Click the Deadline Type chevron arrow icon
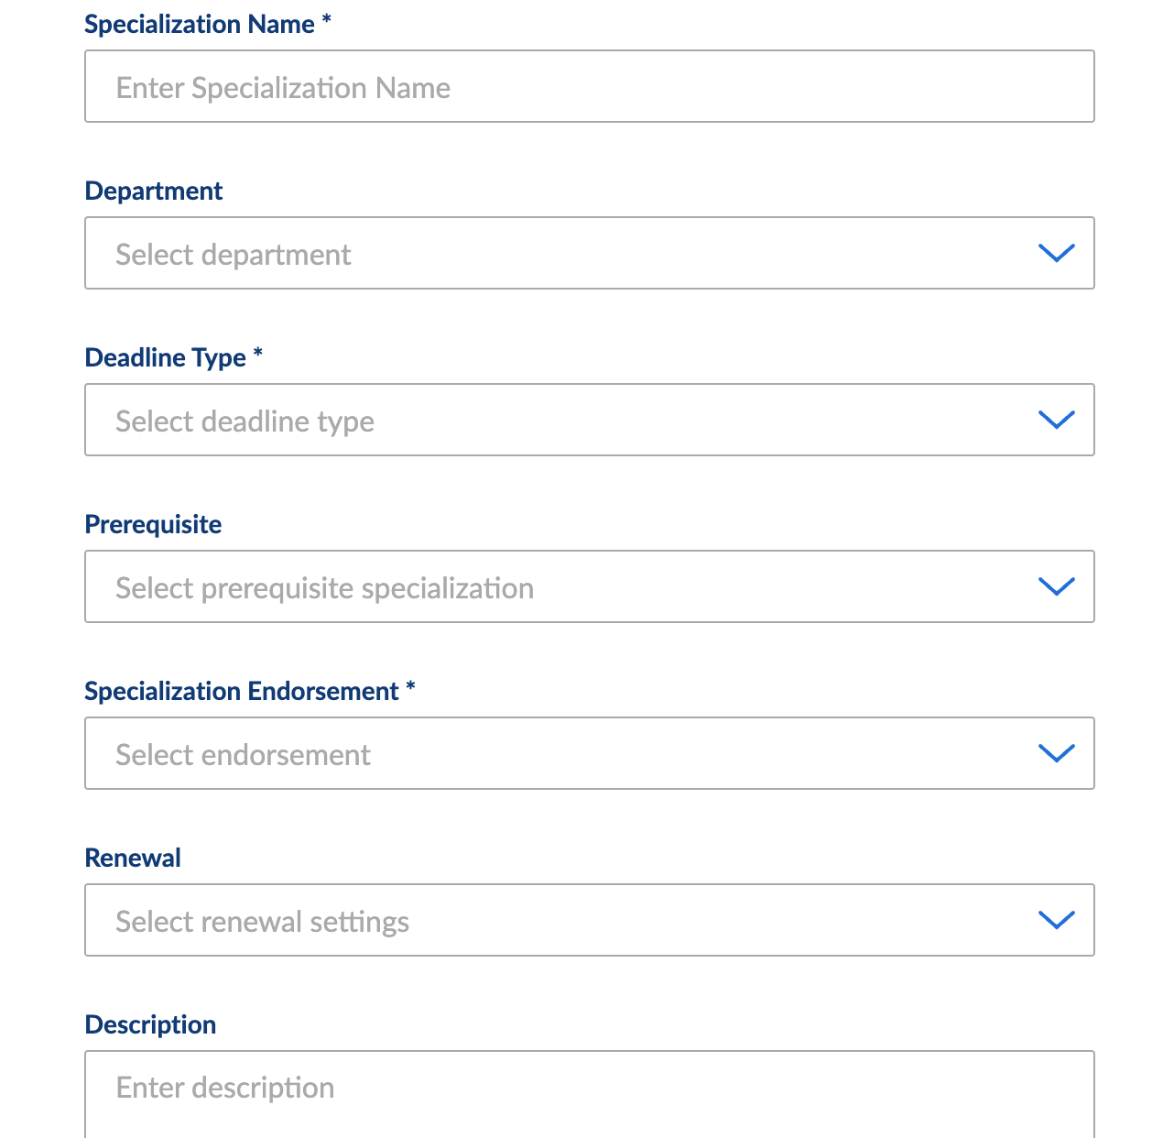 tap(1057, 420)
